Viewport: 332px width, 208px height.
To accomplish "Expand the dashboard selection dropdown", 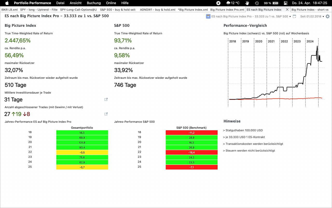I will point(290,17).
